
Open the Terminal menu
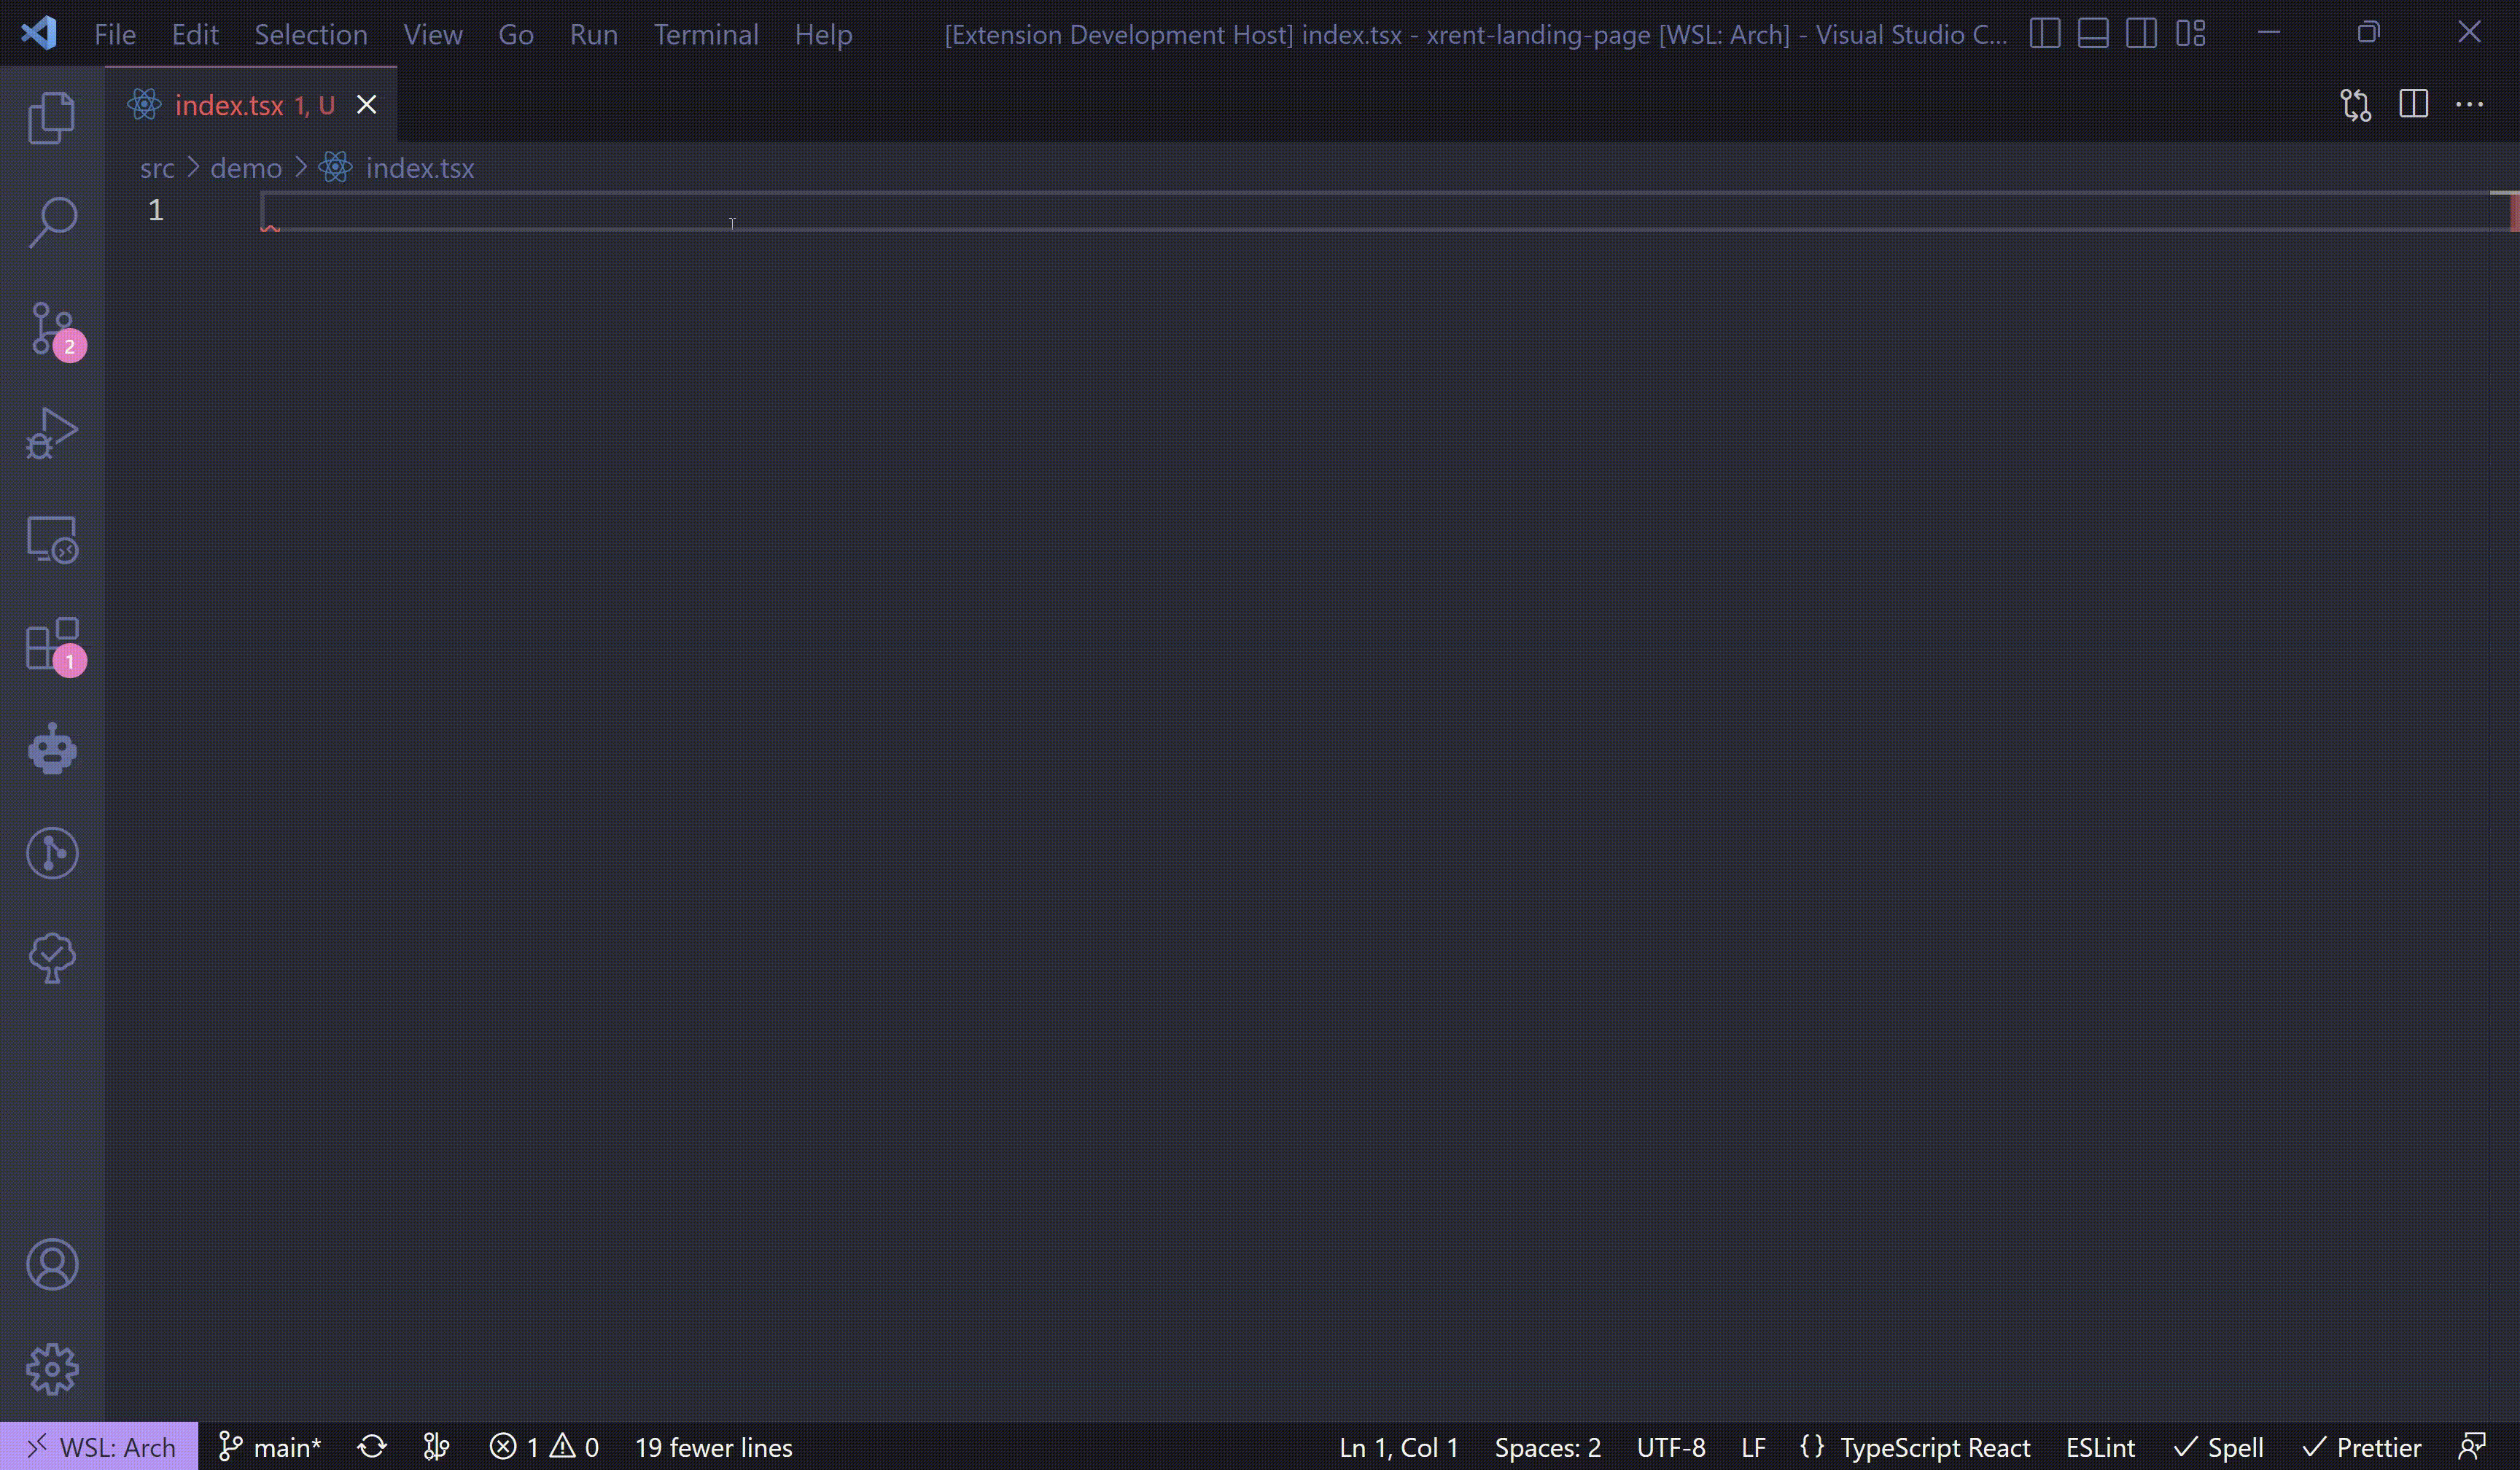tap(705, 34)
